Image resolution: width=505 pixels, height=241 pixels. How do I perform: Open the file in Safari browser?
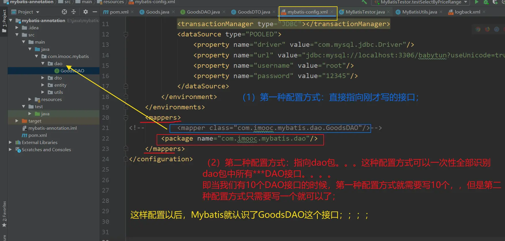pyautogui.click(x=497, y=29)
